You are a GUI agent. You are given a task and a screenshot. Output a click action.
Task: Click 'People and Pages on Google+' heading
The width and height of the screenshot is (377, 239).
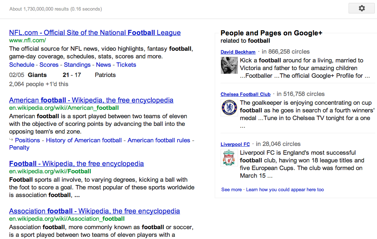tap(272, 33)
